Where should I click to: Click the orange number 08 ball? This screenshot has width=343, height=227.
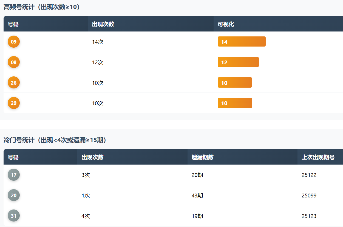(14, 62)
